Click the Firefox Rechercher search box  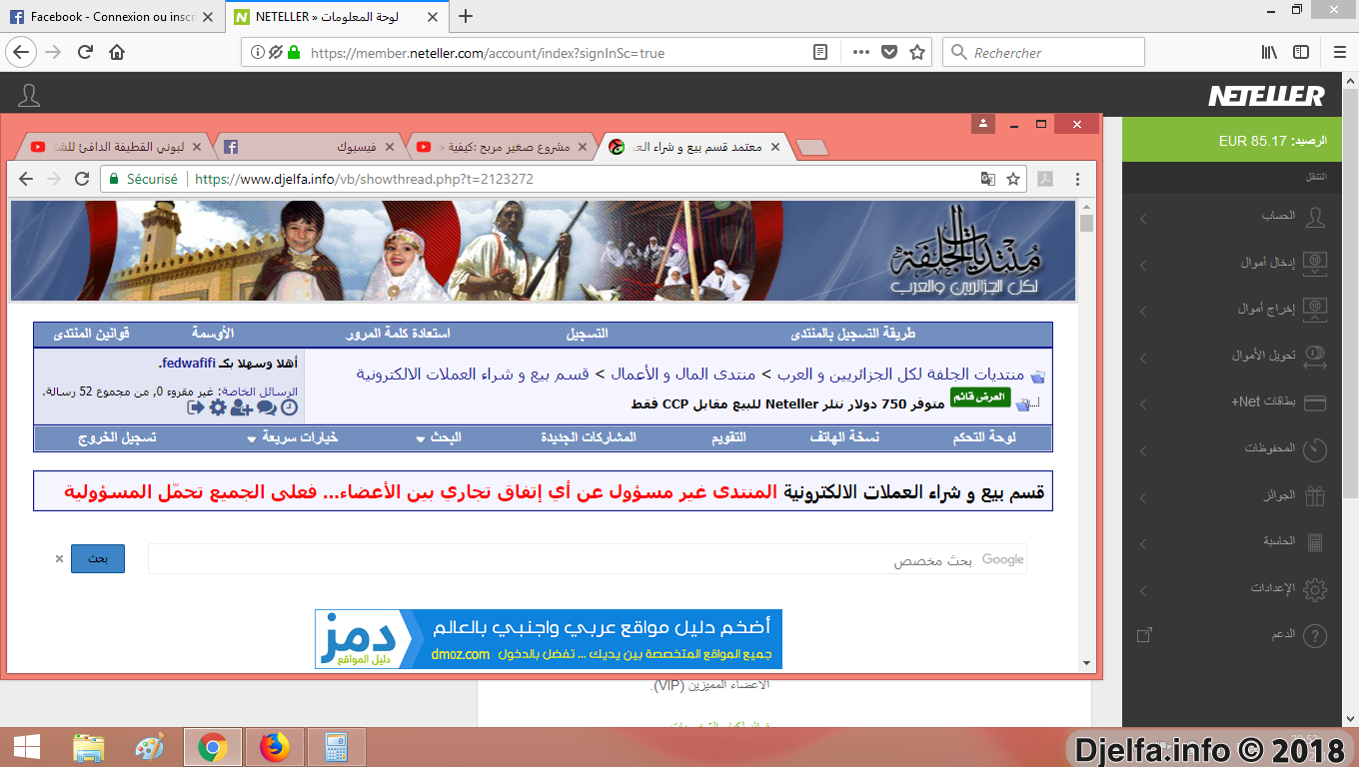coord(1043,53)
